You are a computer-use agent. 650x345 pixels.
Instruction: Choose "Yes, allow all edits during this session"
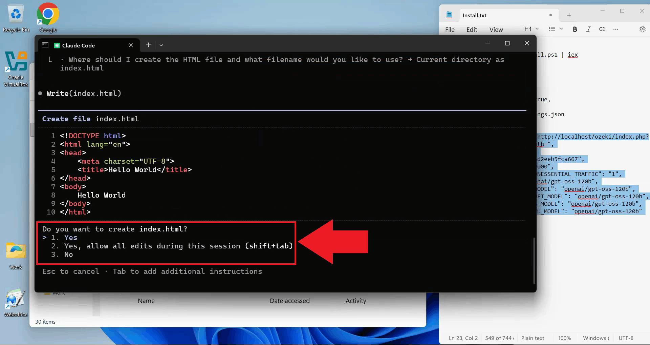(135, 246)
